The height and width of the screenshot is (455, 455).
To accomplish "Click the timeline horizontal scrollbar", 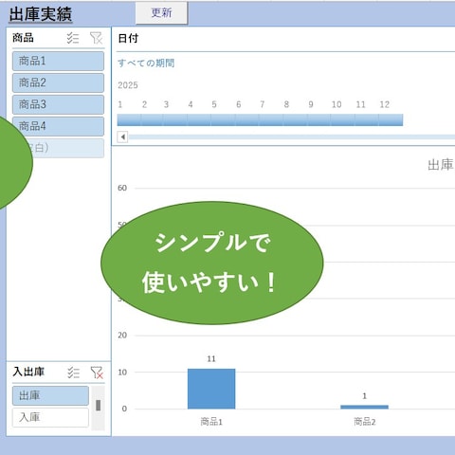I will [x=292, y=137].
